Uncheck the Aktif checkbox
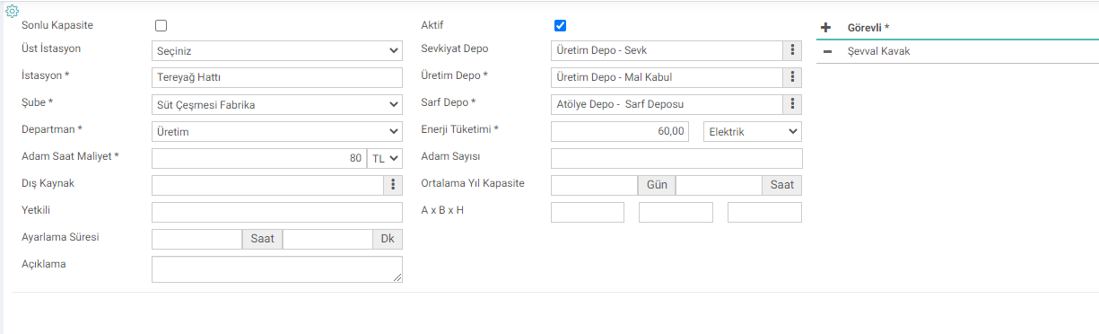1099x334 pixels. (x=561, y=25)
